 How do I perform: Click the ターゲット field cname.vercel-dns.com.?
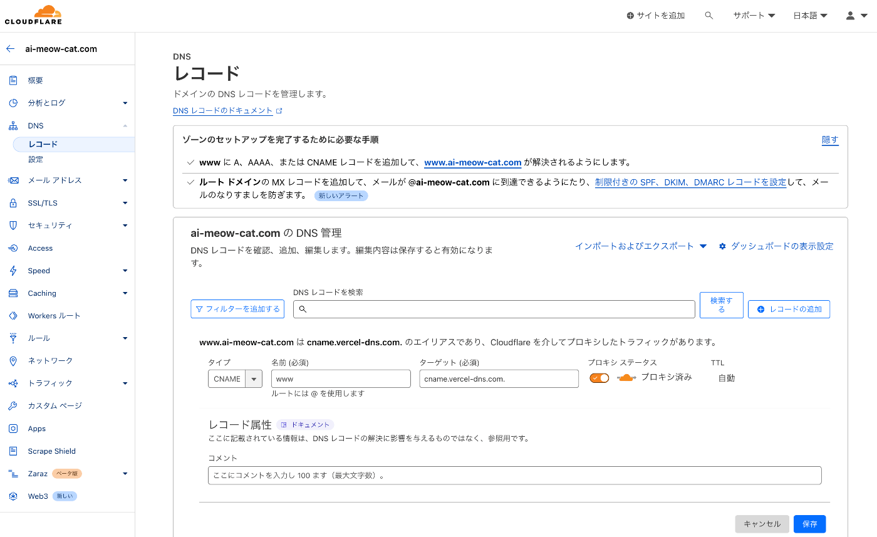pos(499,379)
